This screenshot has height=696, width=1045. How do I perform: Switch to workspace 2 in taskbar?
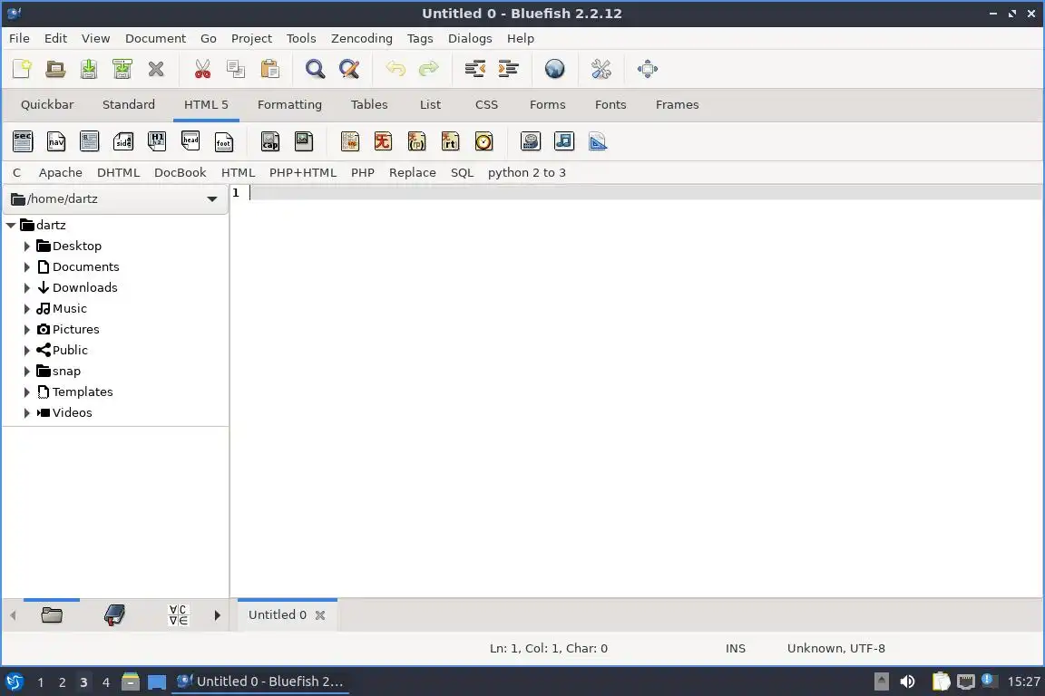[62, 682]
